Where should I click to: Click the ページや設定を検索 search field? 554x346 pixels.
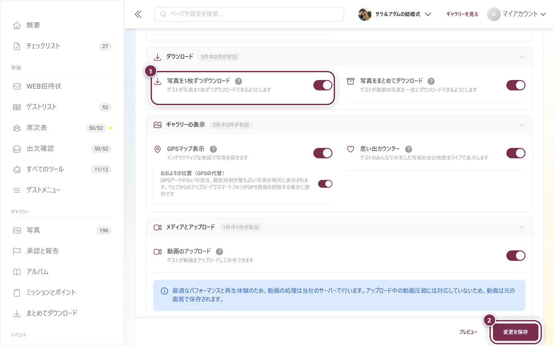(249, 14)
